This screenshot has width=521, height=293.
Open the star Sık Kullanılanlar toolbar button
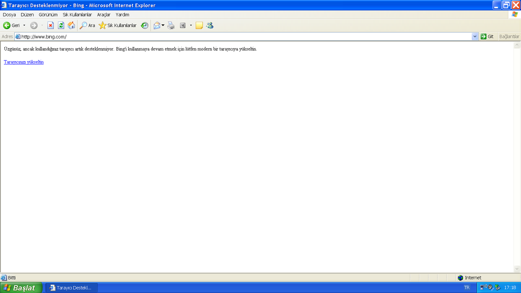pos(118,25)
